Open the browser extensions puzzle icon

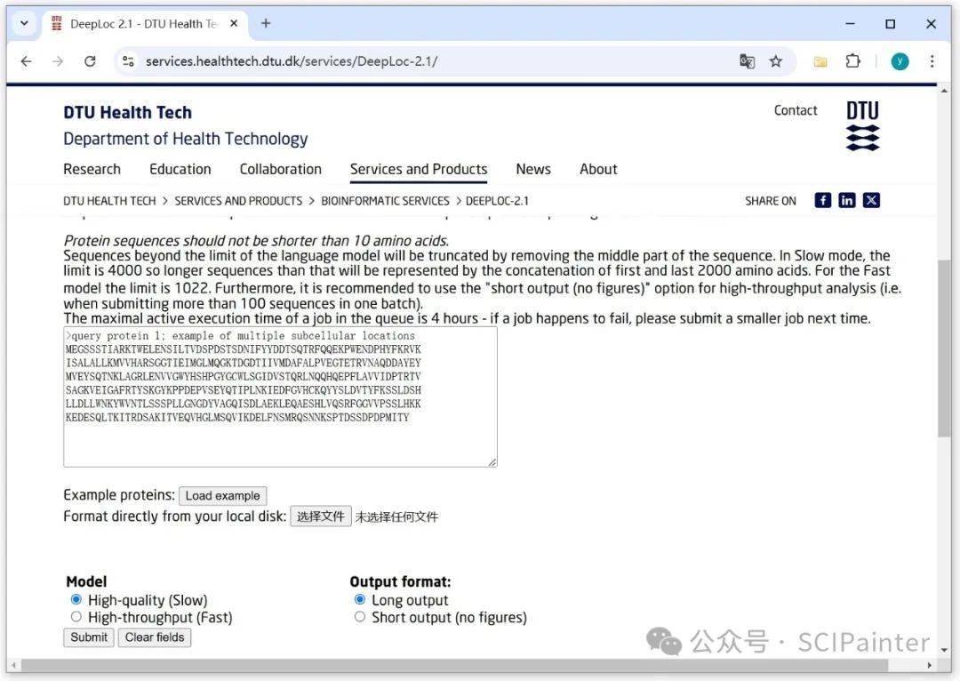click(852, 61)
